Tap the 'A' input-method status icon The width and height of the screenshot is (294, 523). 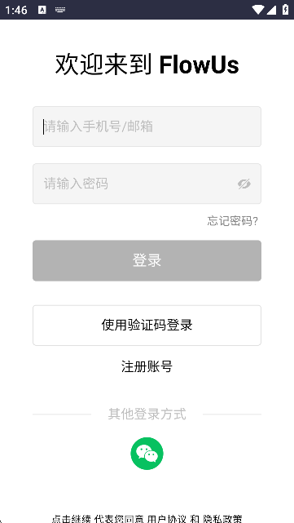point(42,10)
